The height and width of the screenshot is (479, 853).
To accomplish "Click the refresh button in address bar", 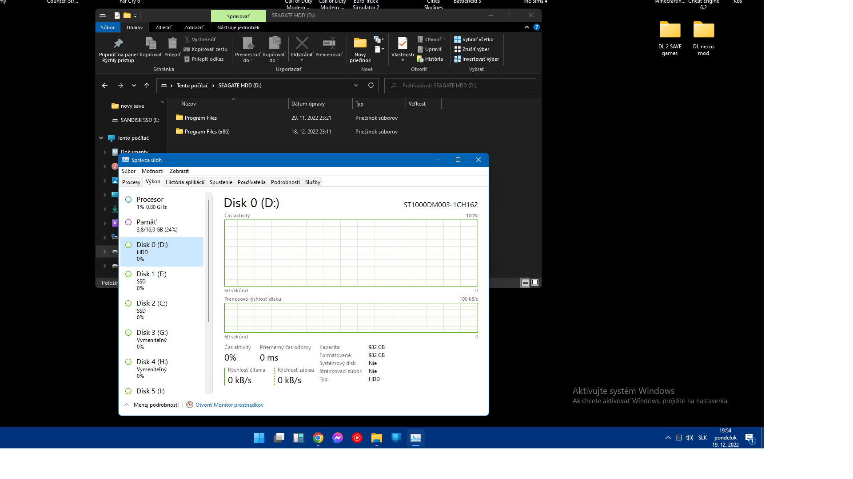I will (371, 85).
